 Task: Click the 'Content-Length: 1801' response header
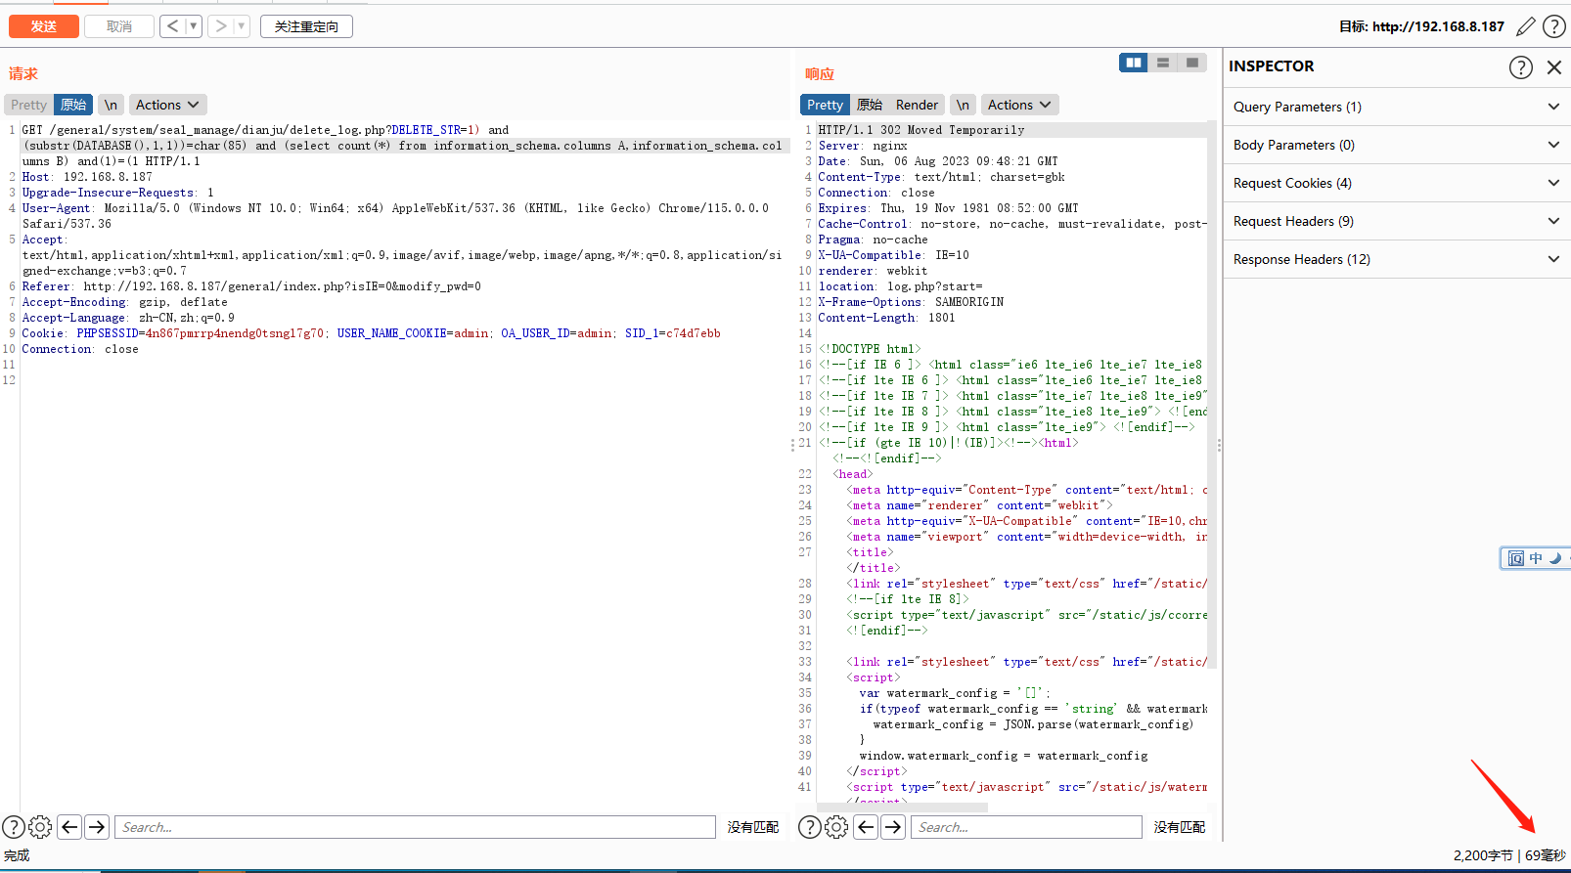click(x=886, y=318)
